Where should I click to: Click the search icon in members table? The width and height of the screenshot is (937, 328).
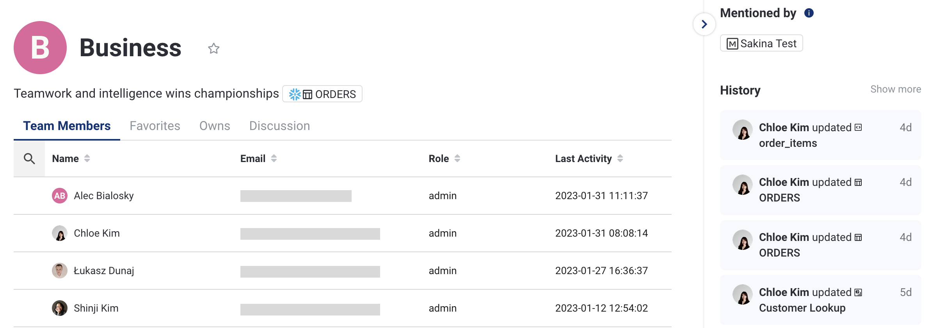[29, 159]
